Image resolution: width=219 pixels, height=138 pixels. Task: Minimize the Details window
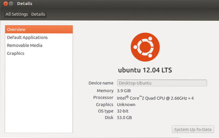coord(11,4)
